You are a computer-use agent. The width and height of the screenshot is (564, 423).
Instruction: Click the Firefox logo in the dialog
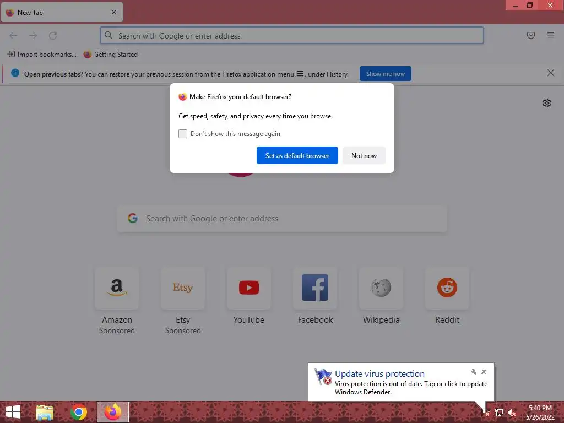(x=183, y=96)
